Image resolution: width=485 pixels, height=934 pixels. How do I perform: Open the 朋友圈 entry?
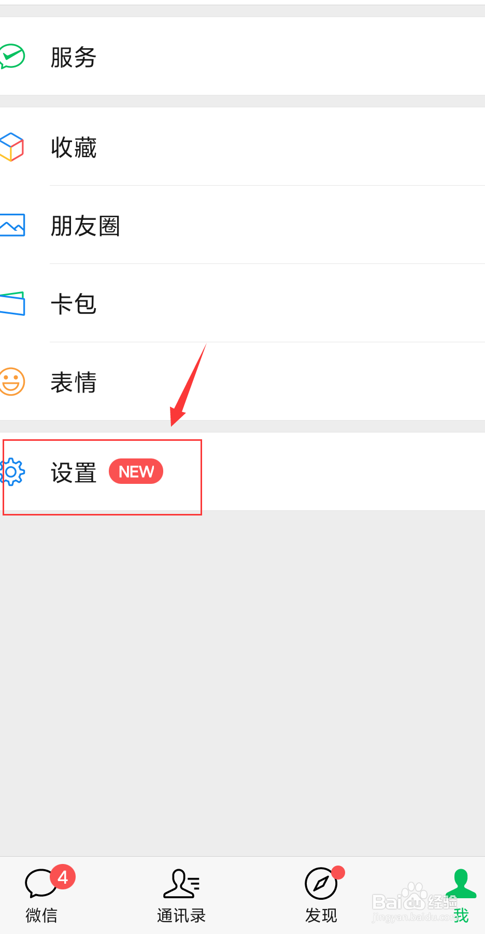(243, 225)
